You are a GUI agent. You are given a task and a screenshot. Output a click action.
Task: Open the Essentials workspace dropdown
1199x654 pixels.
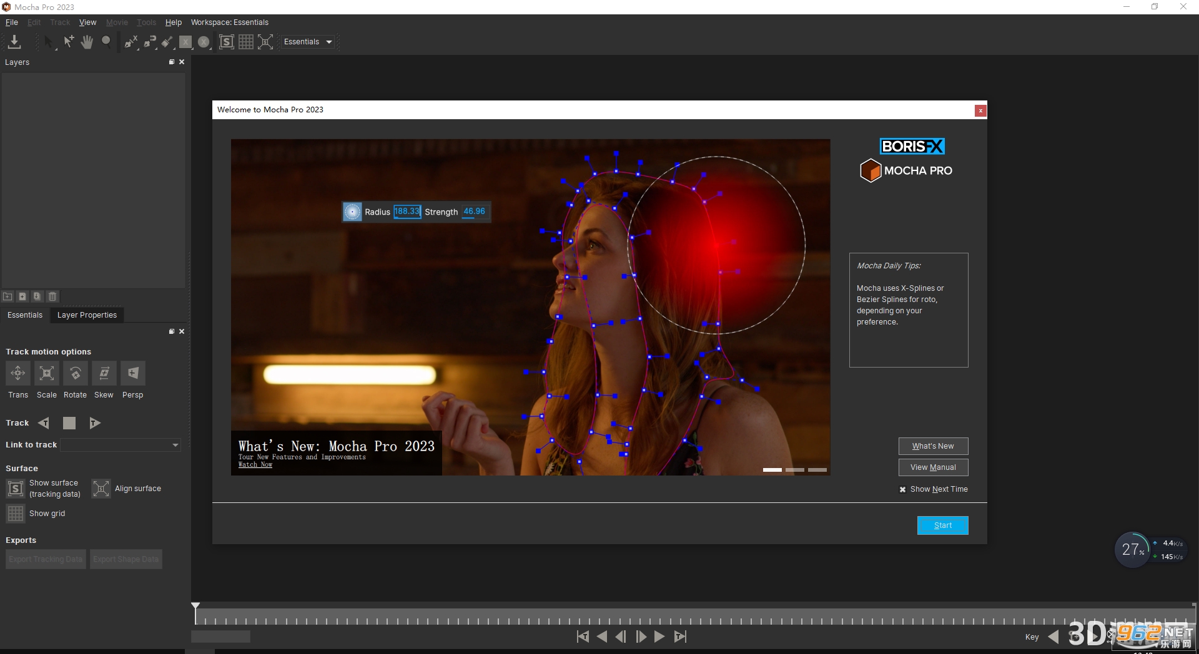point(308,42)
